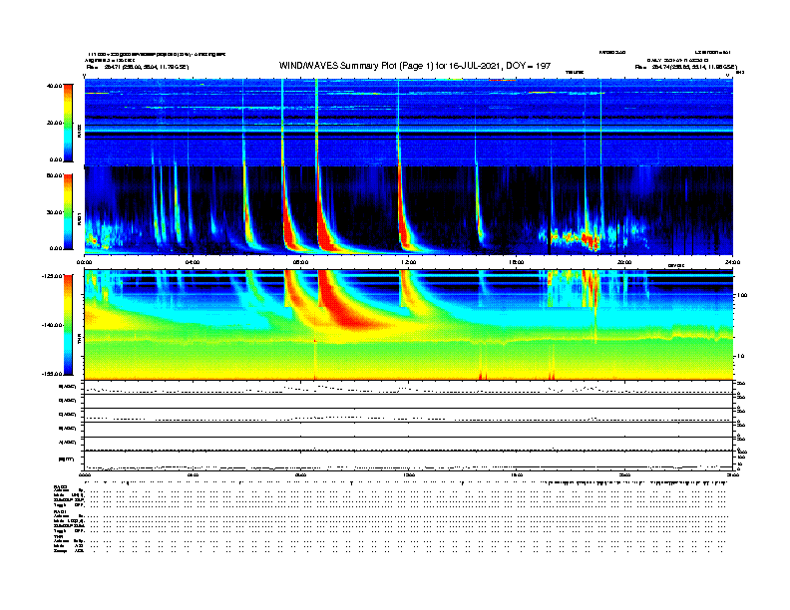
Task: Click the 40.00 label on RAD2 scale
Action: [54, 86]
